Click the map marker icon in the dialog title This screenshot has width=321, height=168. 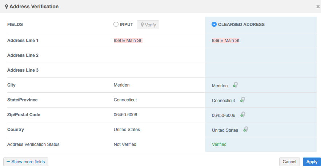click(7, 7)
